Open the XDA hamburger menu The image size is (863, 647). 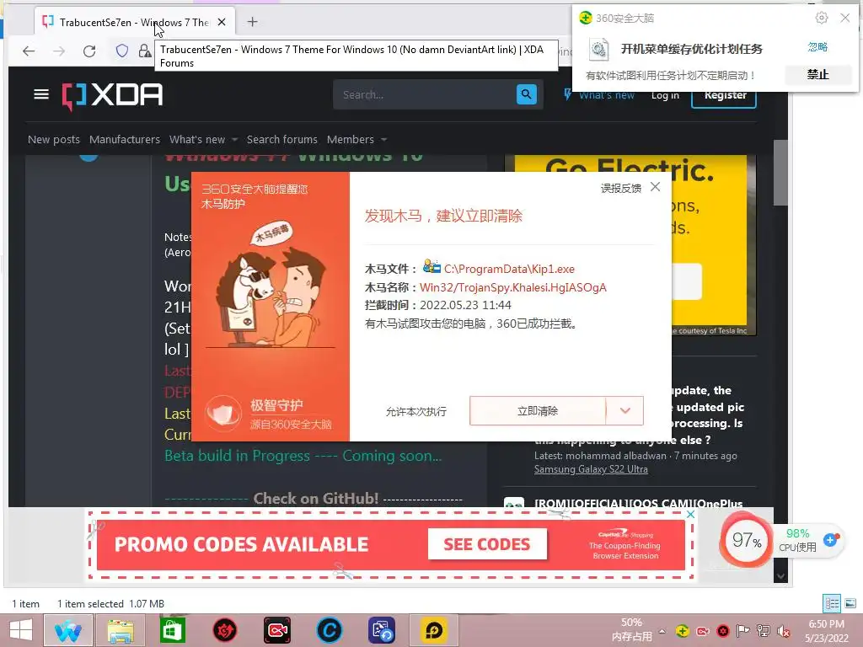41,94
